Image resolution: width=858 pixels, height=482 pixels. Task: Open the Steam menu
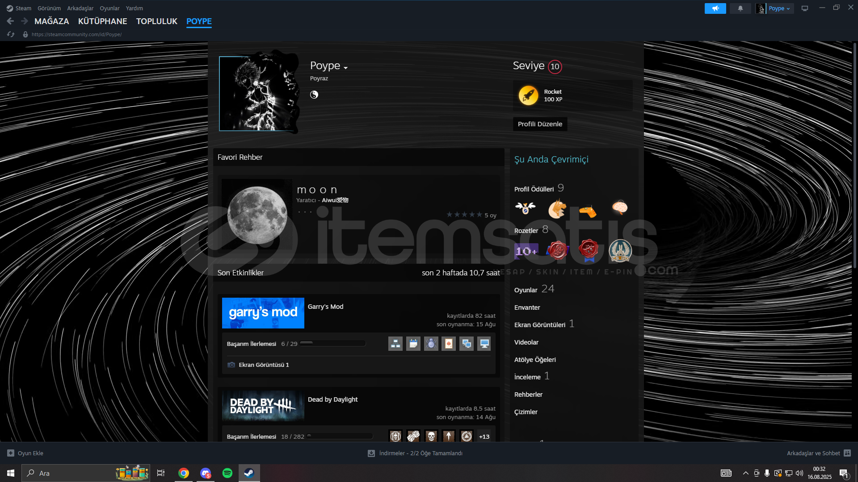tap(19, 8)
